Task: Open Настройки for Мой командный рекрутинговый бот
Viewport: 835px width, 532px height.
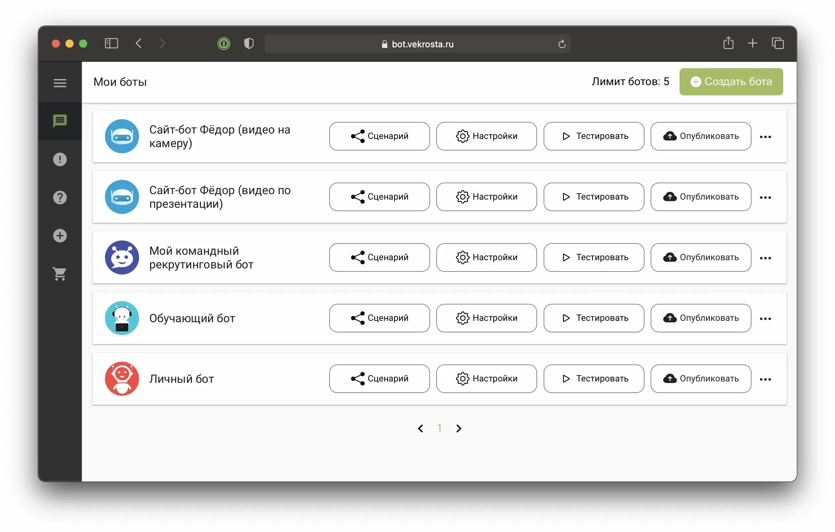Action: tap(486, 257)
